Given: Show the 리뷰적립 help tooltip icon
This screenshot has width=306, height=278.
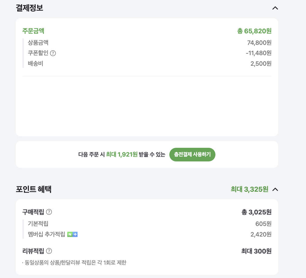Looking at the screenshot, I should point(49,251).
